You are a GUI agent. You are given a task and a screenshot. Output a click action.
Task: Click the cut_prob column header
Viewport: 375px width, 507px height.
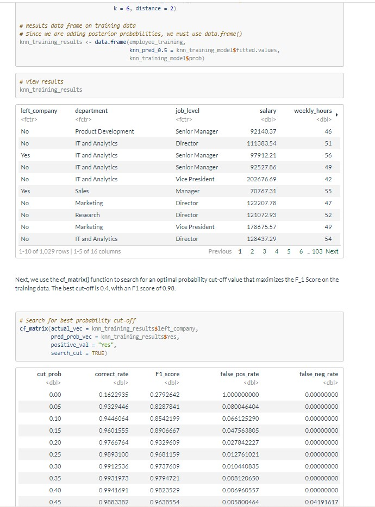pyautogui.click(x=49, y=374)
